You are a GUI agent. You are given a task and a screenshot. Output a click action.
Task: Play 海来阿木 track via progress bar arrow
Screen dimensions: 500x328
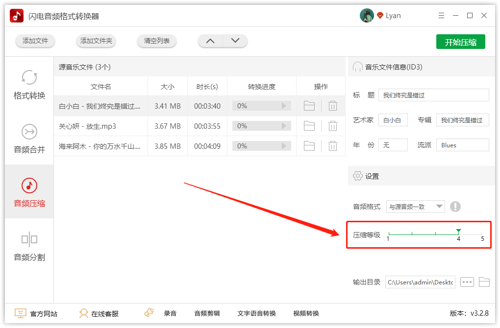coord(284,146)
